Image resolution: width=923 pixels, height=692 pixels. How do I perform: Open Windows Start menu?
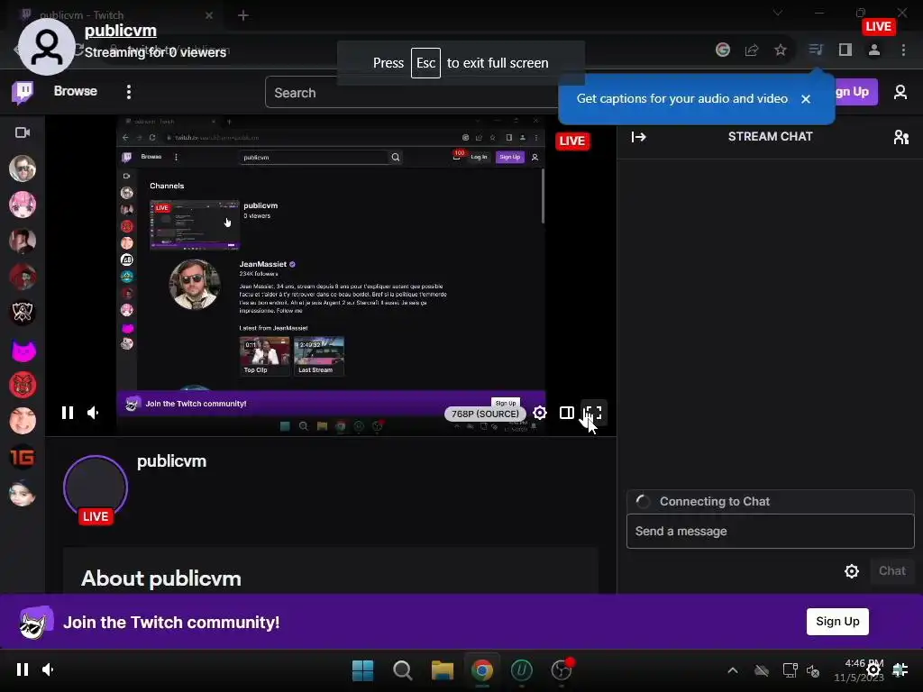[362, 670]
